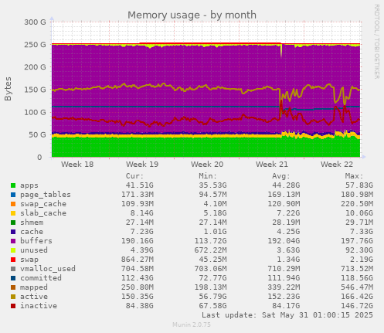Click the cache dark blue swatch

pos(13,232)
